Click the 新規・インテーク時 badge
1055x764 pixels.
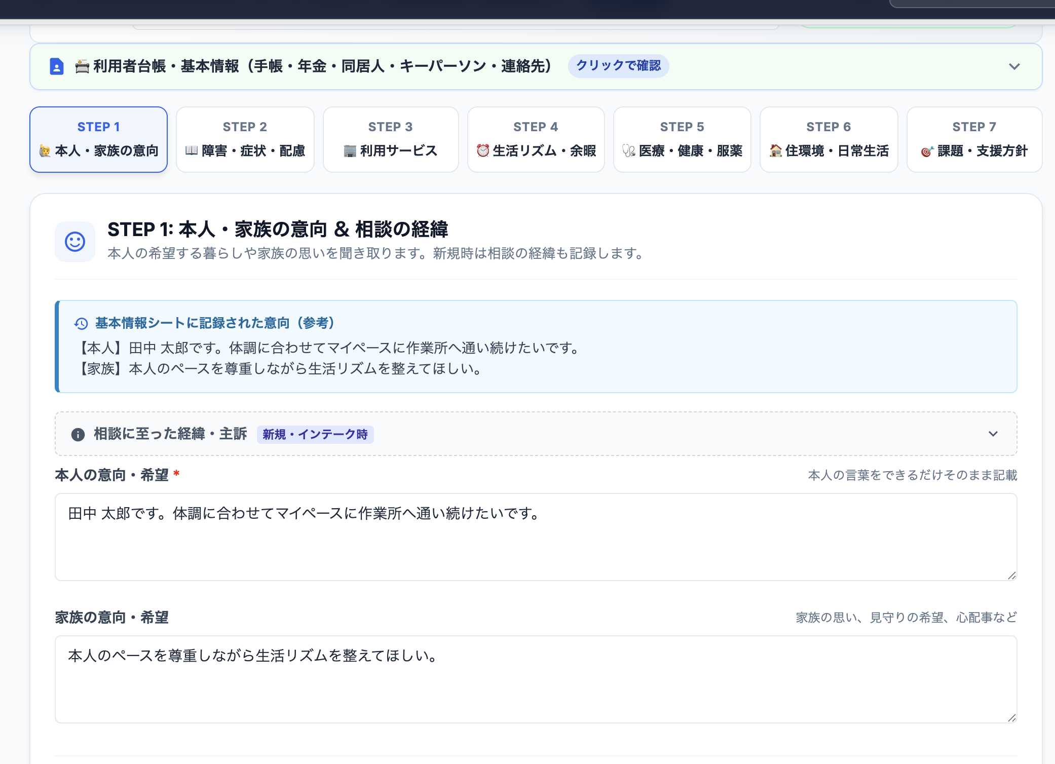[x=315, y=434]
